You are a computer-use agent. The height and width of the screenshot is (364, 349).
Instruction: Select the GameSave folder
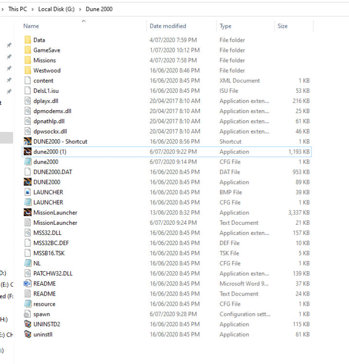(x=47, y=50)
